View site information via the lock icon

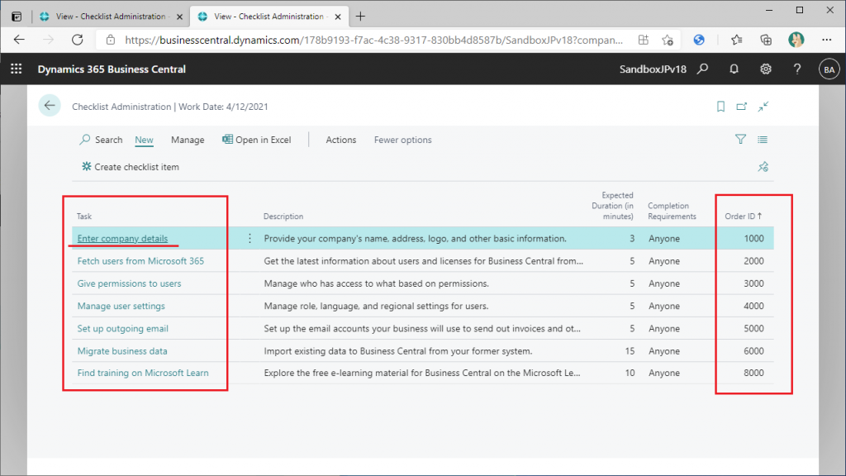click(111, 40)
